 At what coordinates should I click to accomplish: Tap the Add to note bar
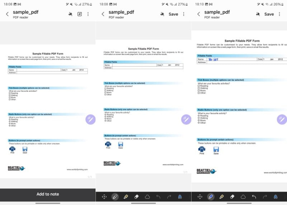coord(48,194)
